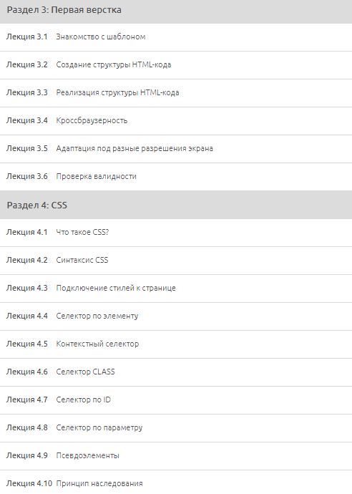352x494 pixels.
Task: Click lecture 4.8 Селектор по параметру
Action: [176, 428]
